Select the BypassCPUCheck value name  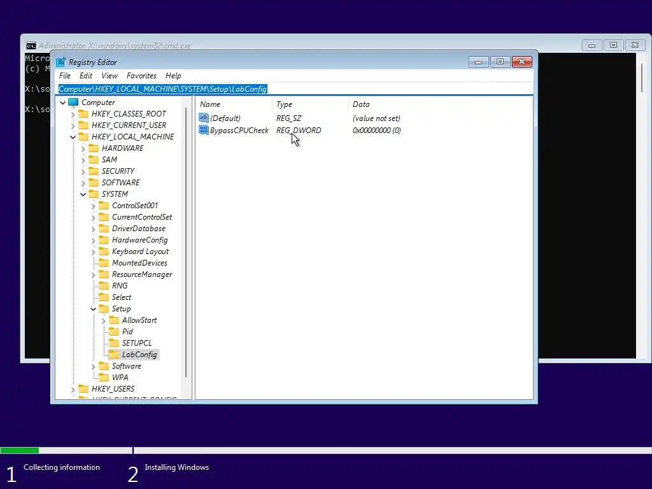239,130
